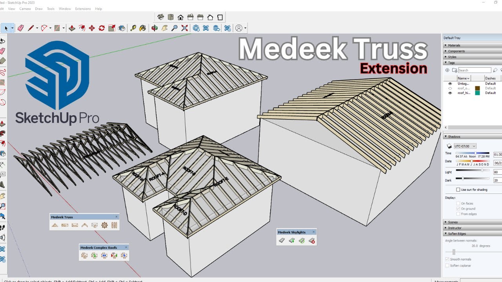
Task: Select the Tape Measure tool
Action: point(133,28)
